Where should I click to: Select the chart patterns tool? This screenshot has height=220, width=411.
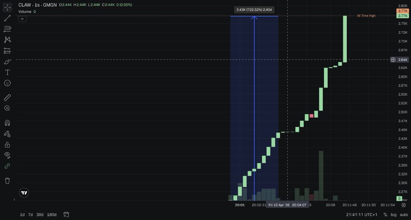pyautogui.click(x=8, y=40)
